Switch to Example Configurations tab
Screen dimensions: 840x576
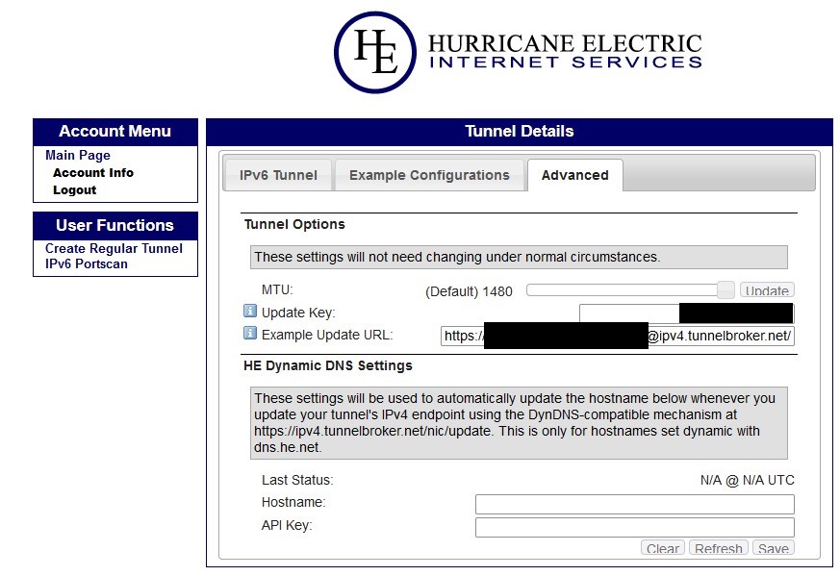pos(429,175)
